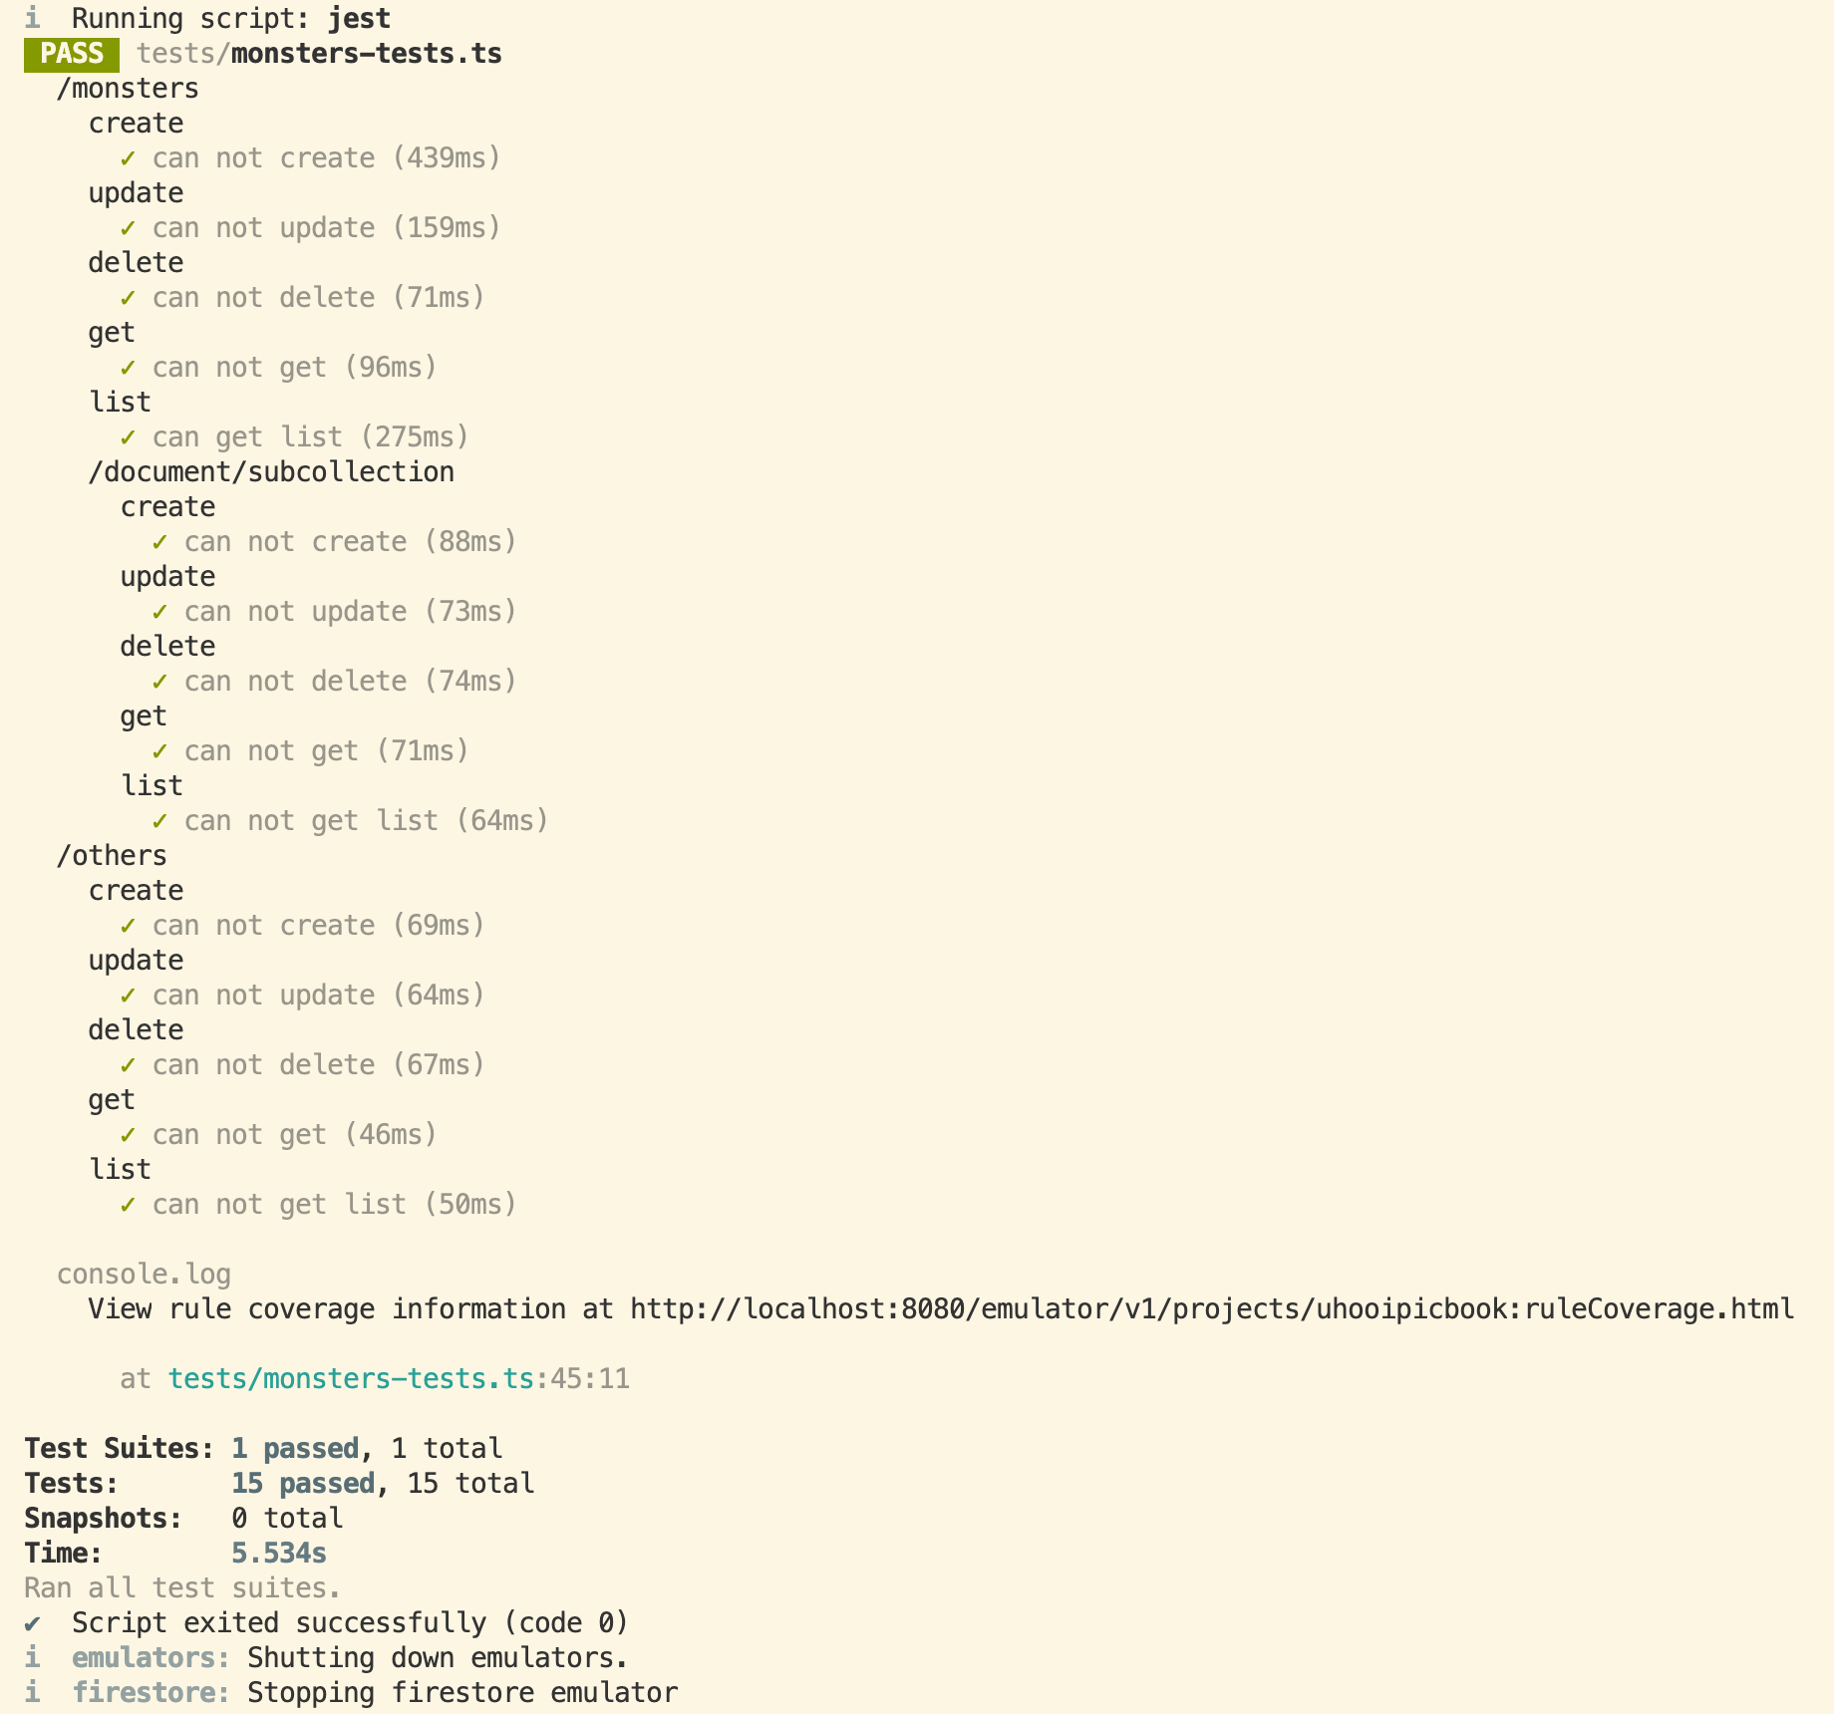Click 'can not update (64ms)' result
This screenshot has height=1714, width=1834.
(x=319, y=996)
